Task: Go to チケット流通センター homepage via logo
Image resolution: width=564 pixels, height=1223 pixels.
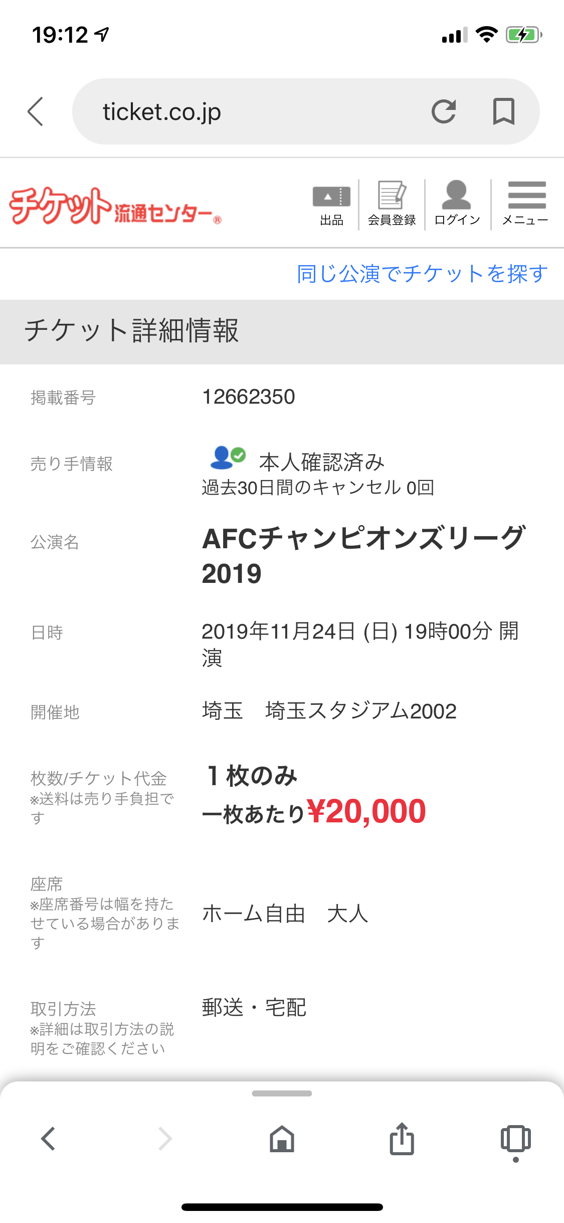Action: click(115, 206)
